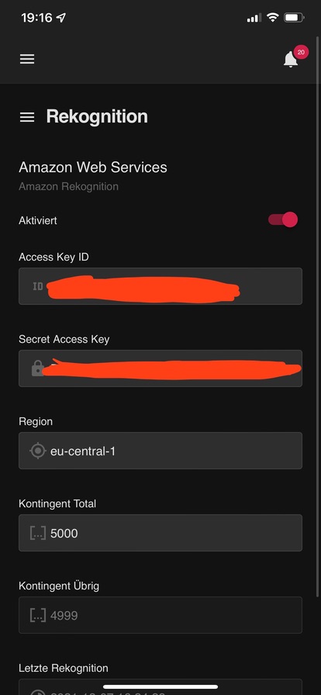Open the top hamburger menu

27,60
